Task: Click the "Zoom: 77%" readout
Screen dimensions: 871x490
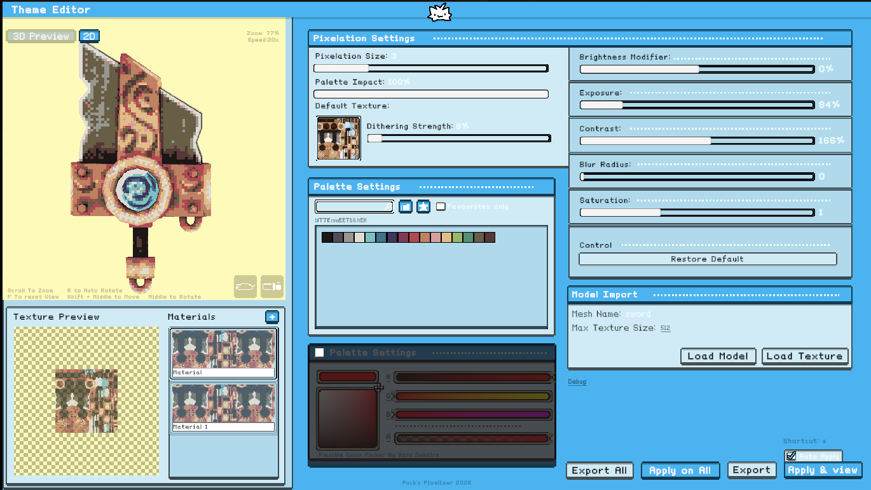Action: coord(263,33)
